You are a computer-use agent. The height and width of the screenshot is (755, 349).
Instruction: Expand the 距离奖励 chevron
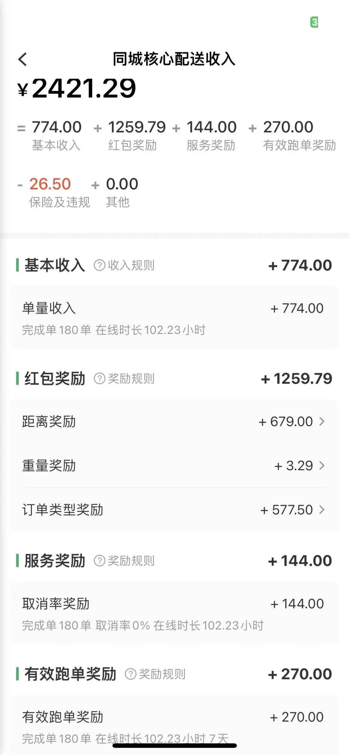322,421
